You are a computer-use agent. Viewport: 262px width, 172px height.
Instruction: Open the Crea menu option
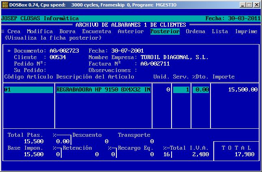(14, 32)
